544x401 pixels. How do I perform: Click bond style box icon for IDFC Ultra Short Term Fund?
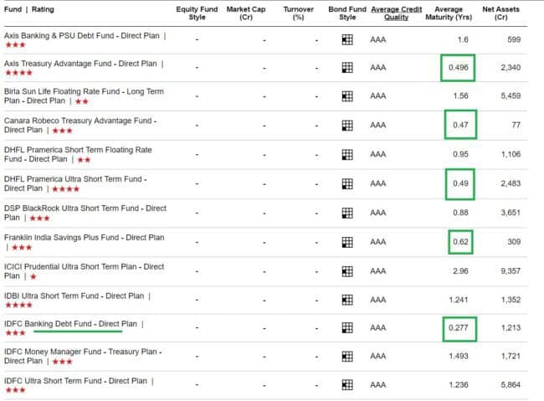click(347, 385)
